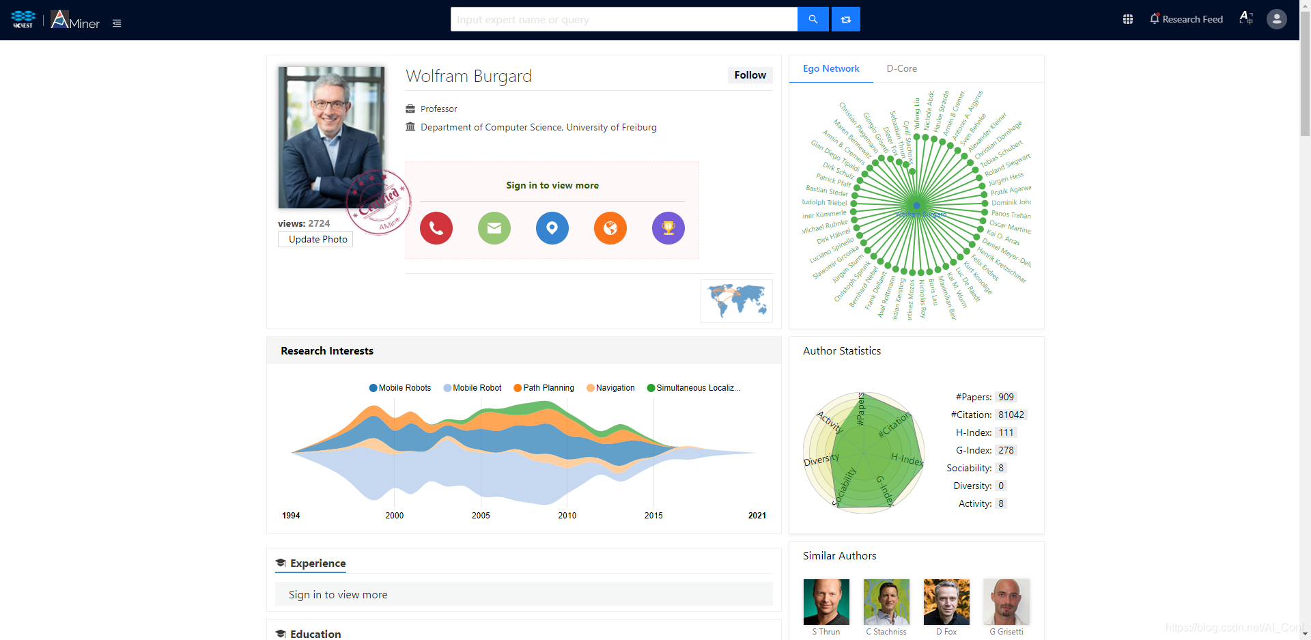The width and height of the screenshot is (1311, 640).
Task: Click the #Papers value 909
Action: [x=1006, y=397]
